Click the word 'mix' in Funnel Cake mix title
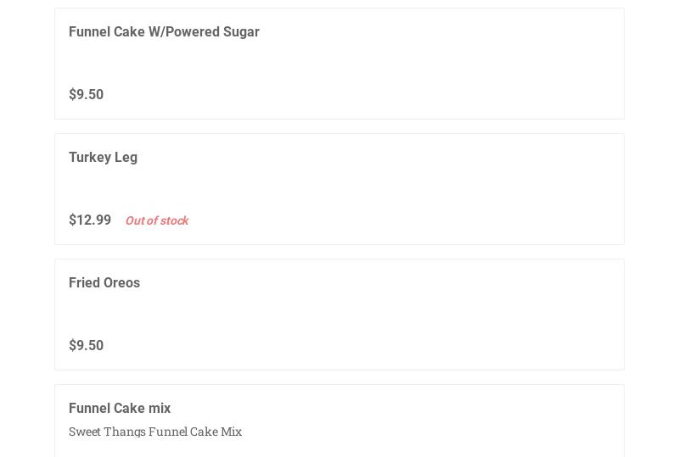679x457 pixels. tap(159, 409)
